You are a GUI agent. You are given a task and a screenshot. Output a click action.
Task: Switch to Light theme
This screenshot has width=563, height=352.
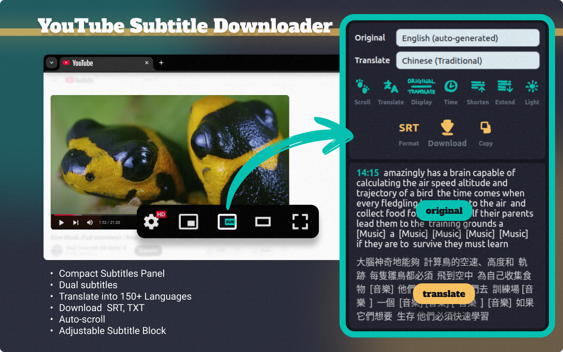click(531, 87)
